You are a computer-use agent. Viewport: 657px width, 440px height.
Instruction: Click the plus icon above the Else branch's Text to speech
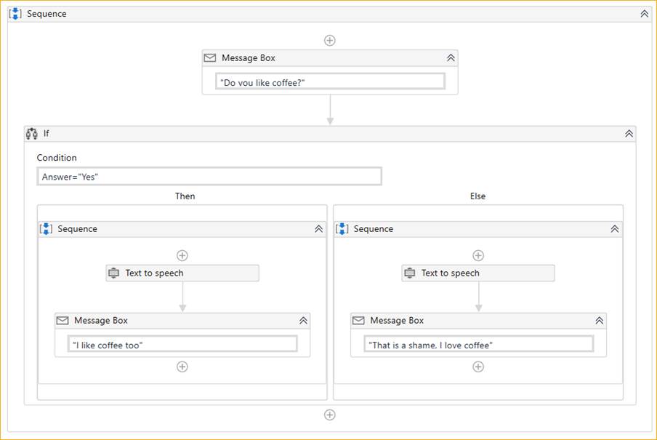pos(478,255)
